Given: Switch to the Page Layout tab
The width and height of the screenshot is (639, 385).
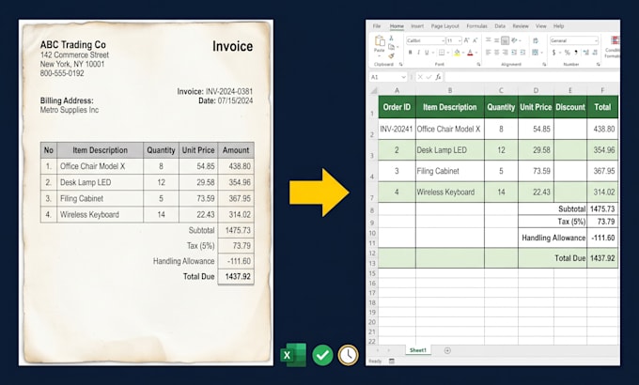Looking at the screenshot, I should pyautogui.click(x=444, y=26).
